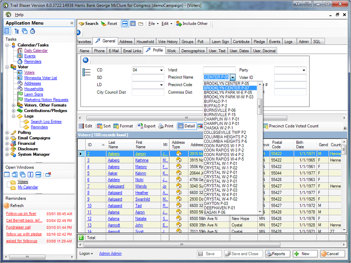351x263 pixels.
Task: Click the Save and Close button
Action: (244, 254)
